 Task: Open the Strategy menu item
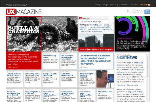click(97, 5)
